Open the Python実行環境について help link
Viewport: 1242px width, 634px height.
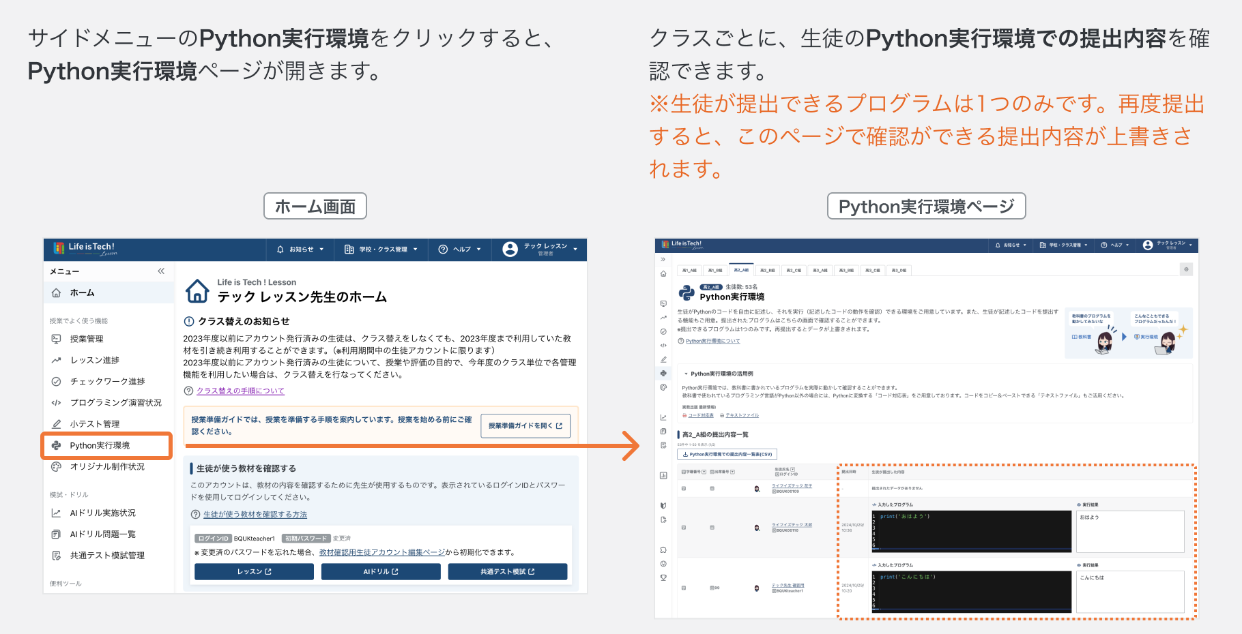click(x=712, y=341)
